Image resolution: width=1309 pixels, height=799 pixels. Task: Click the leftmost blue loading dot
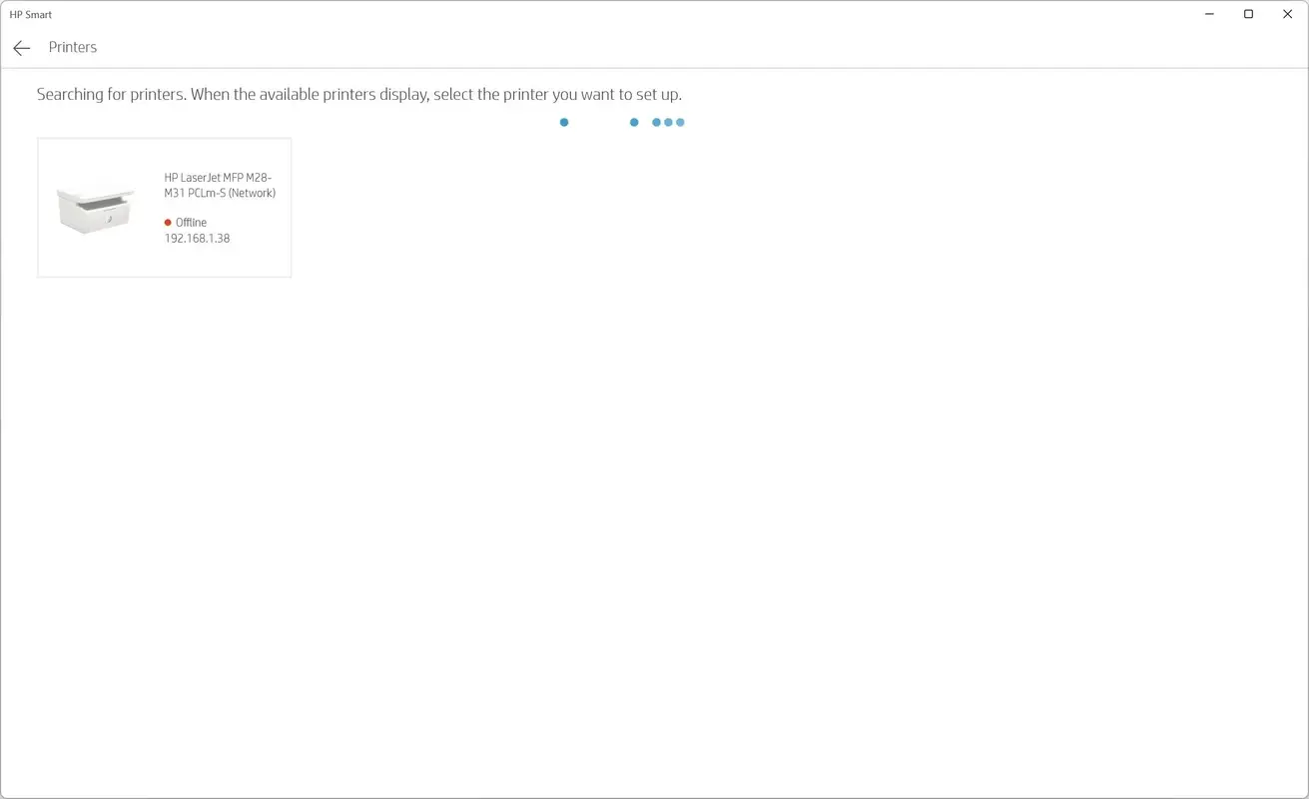[x=564, y=122]
